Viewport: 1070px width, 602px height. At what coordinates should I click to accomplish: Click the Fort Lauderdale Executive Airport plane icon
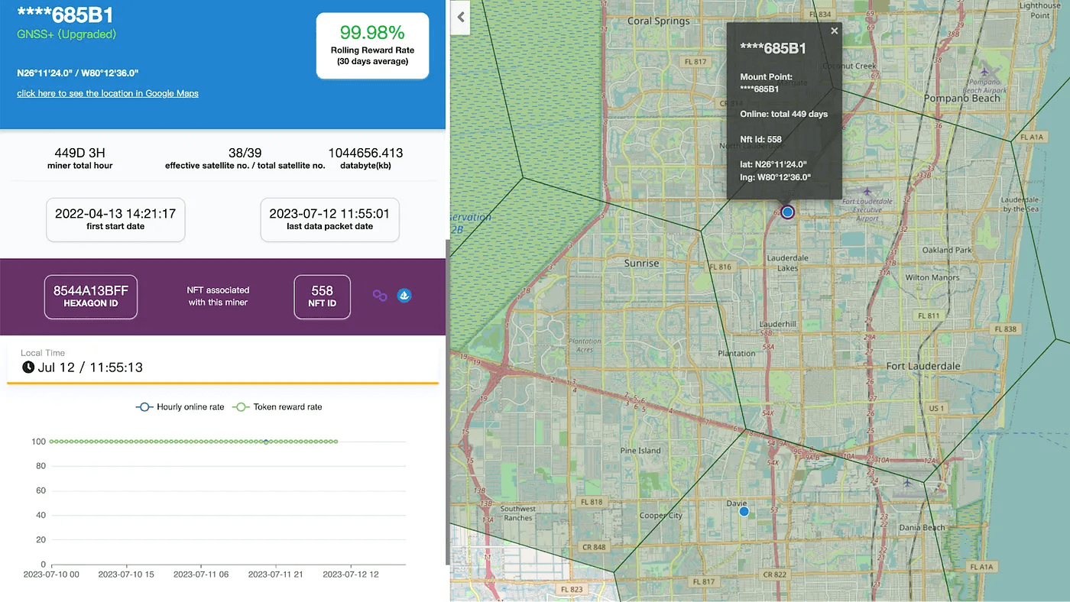point(867,192)
